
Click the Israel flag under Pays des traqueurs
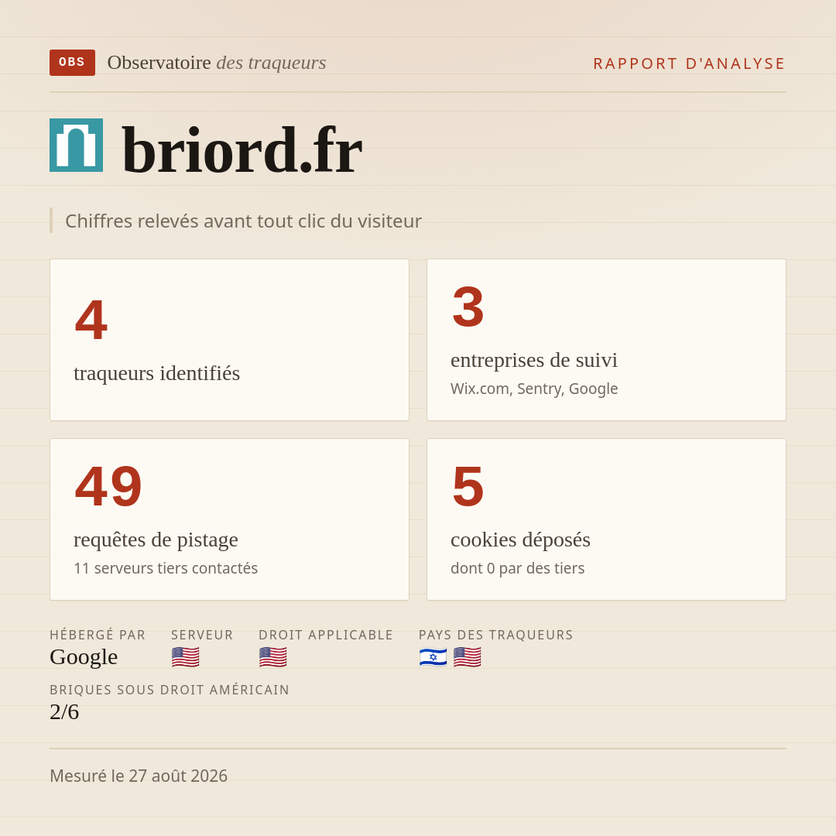tap(433, 657)
